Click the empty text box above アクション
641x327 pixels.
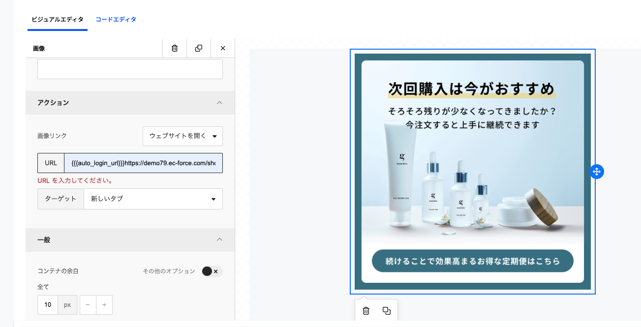(130, 69)
